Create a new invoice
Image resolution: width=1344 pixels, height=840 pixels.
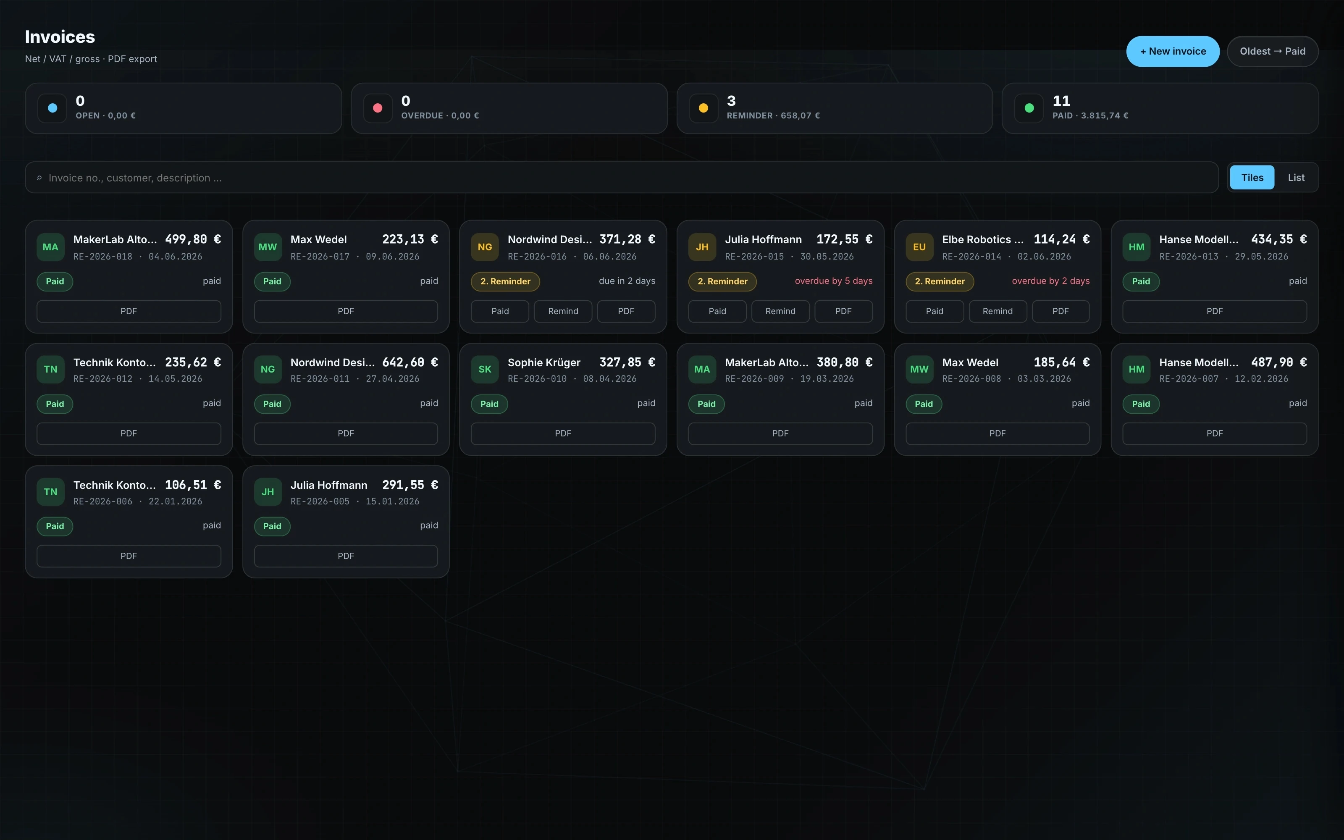tap(1172, 51)
